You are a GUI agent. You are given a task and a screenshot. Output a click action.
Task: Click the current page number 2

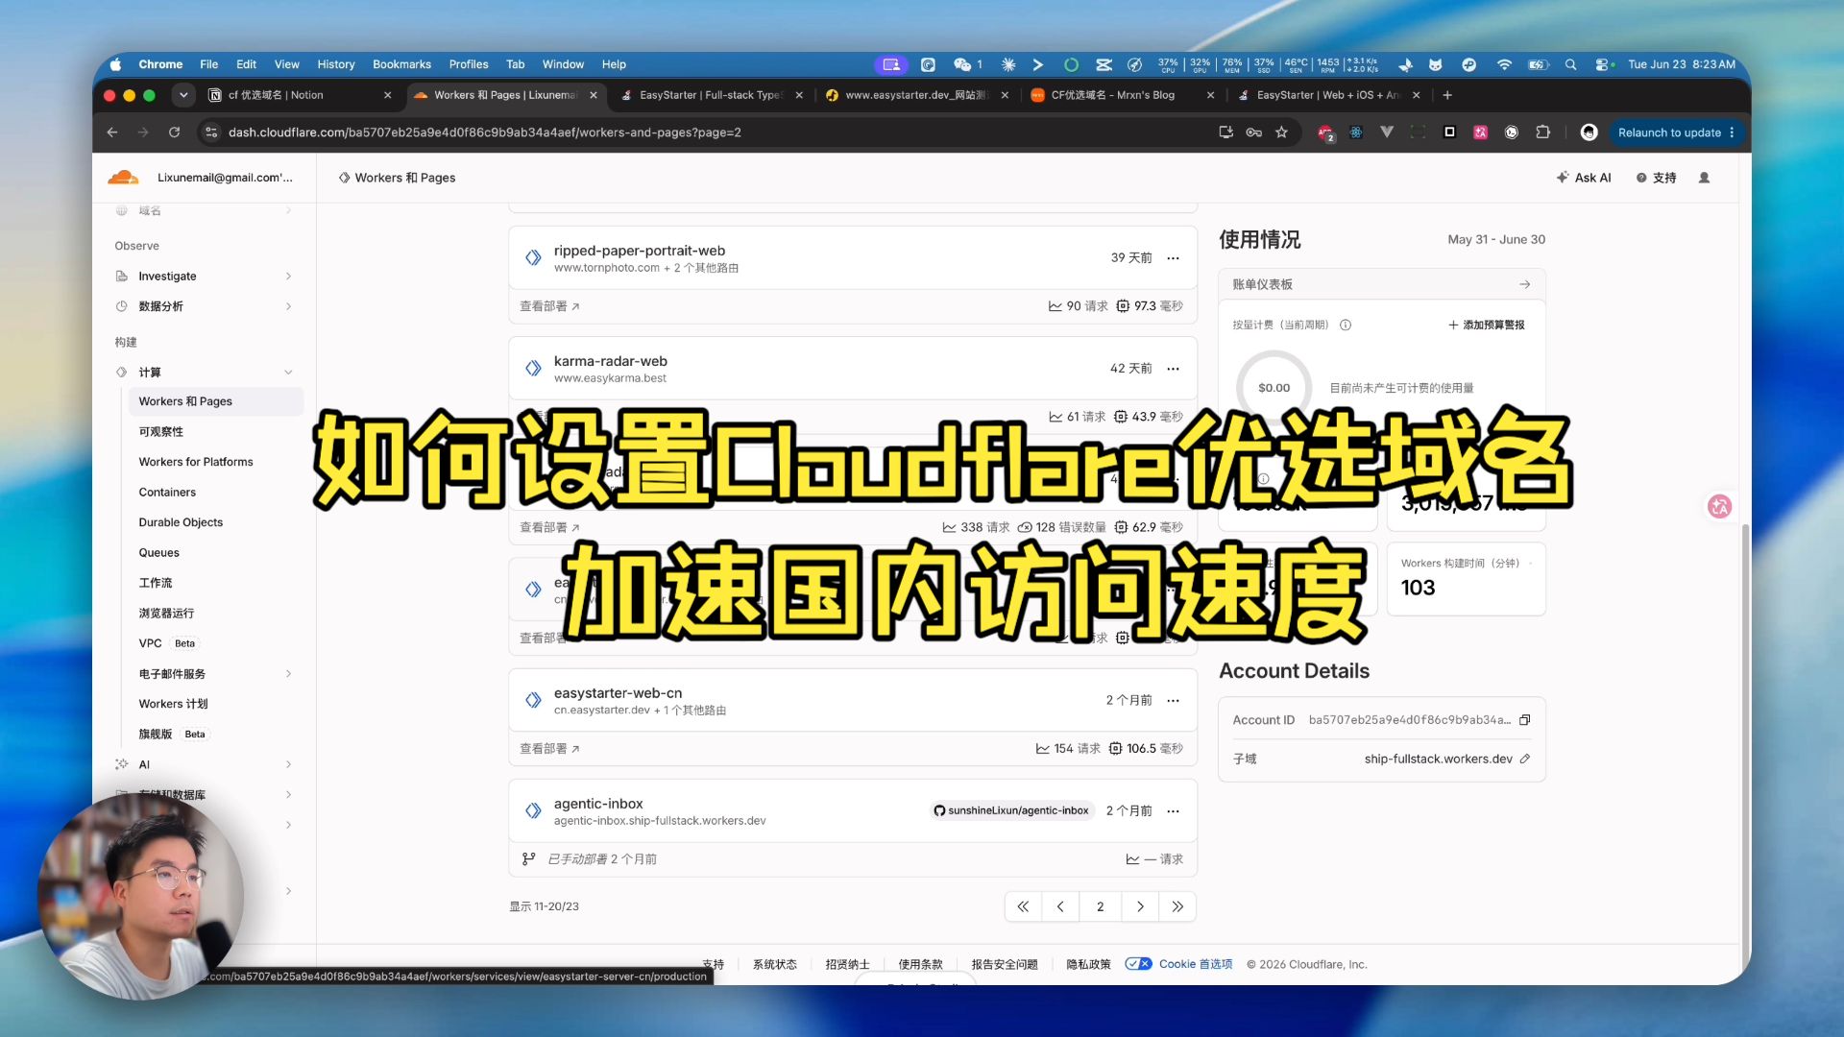(x=1100, y=906)
